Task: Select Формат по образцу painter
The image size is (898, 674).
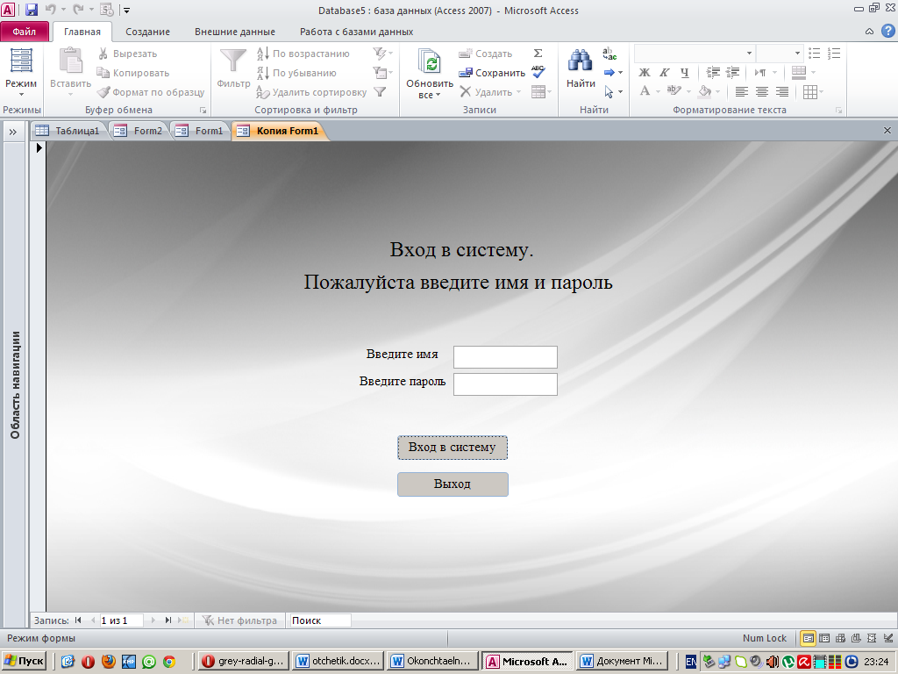Action: pos(151,92)
